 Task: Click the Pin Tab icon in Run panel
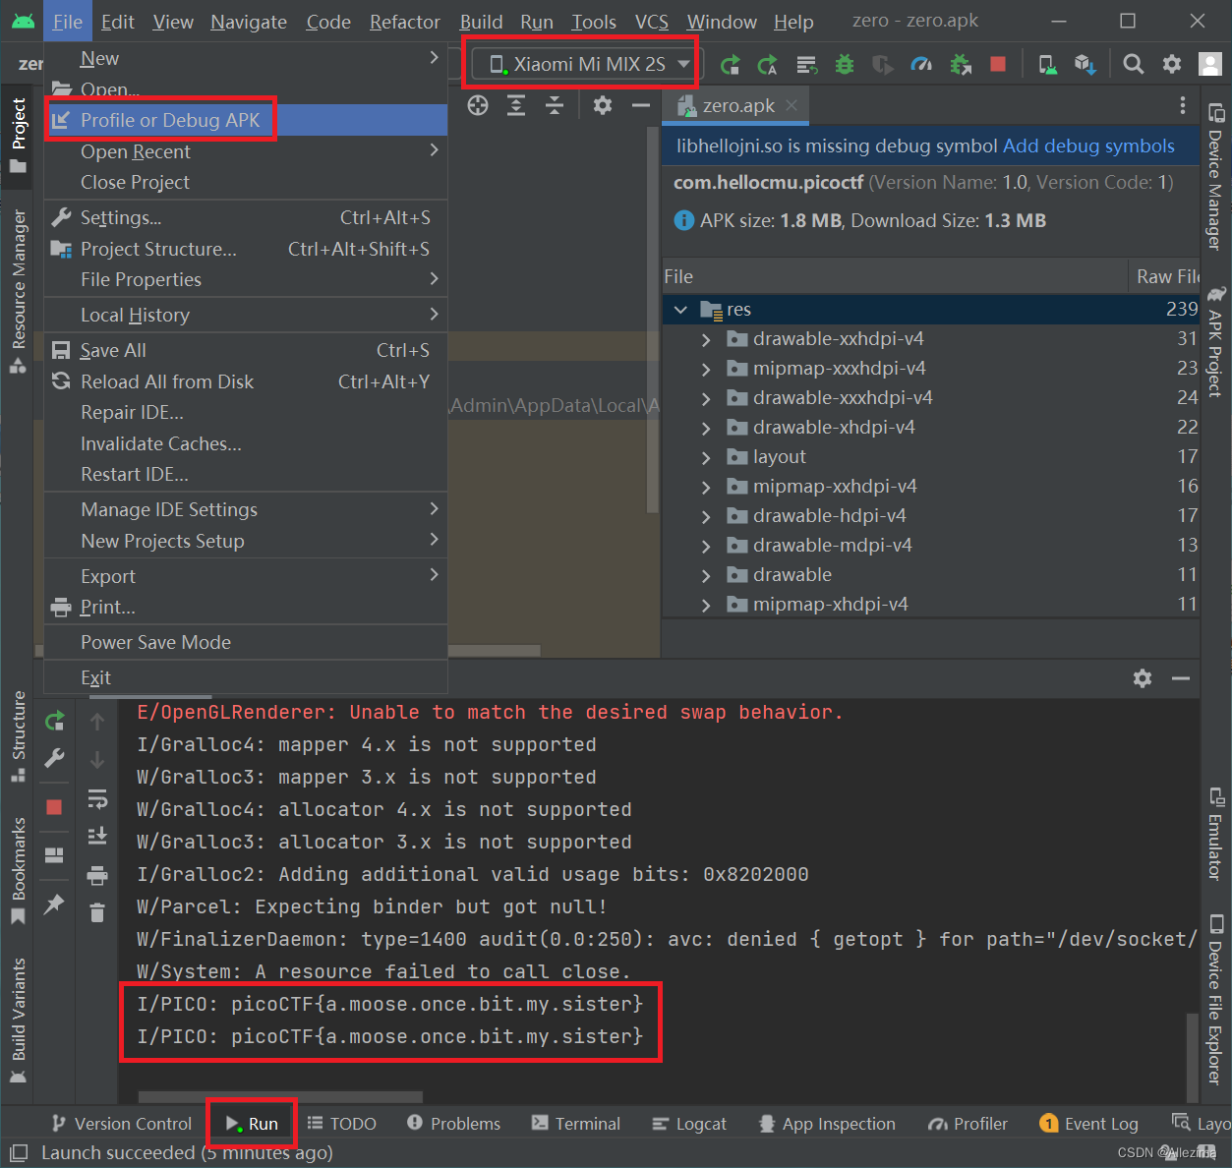(x=55, y=904)
